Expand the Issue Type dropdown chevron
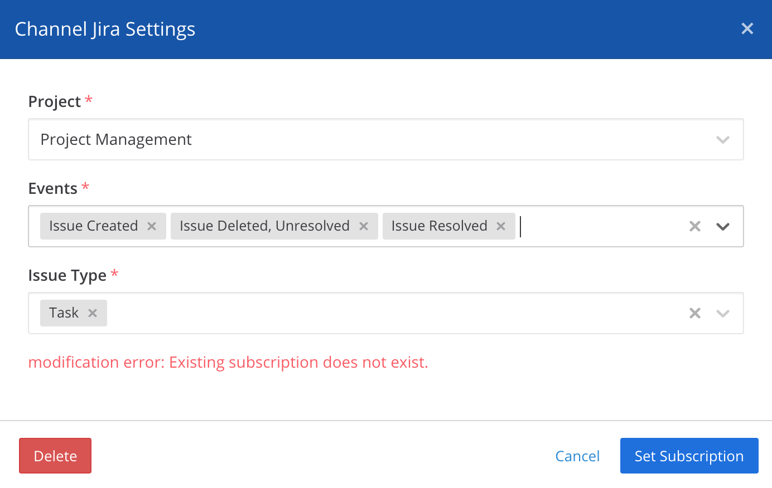Screen dimensions: 772x488 pos(723,313)
